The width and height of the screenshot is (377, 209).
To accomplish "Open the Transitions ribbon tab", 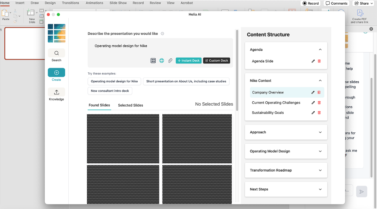I will pos(70,3).
